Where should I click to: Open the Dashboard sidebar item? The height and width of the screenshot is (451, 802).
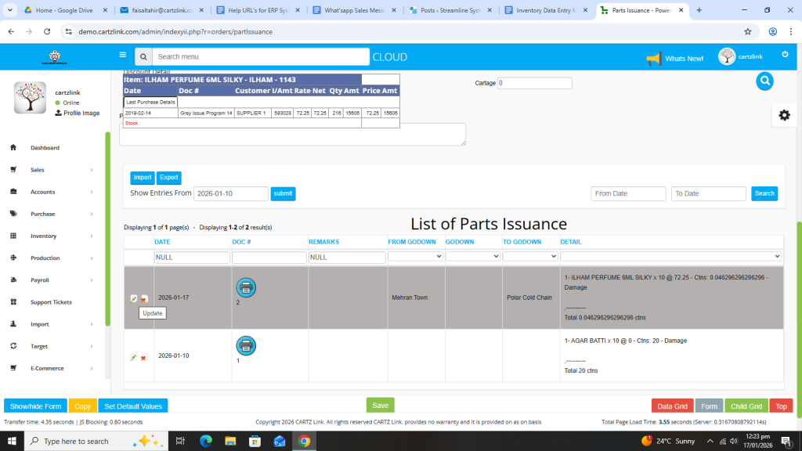coord(45,148)
